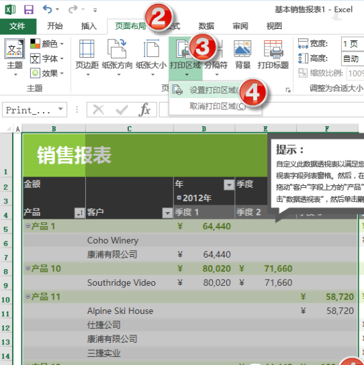
Task: Open the 文件 tab
Action: tap(17, 26)
